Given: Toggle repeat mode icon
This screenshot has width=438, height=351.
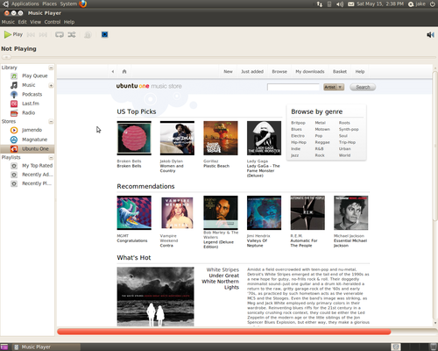Looking at the screenshot, I should 60,35.
